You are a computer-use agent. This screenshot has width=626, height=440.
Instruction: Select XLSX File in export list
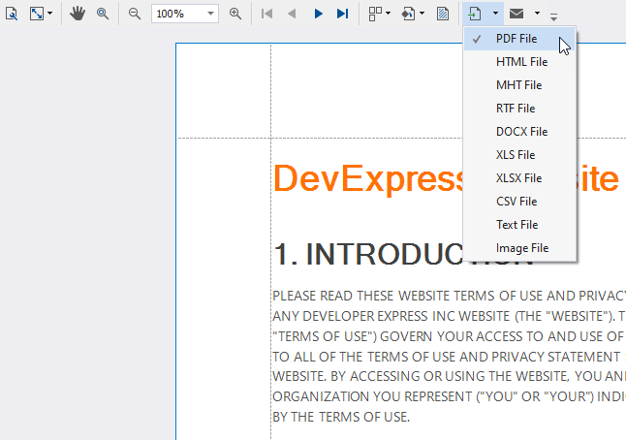pos(518,178)
